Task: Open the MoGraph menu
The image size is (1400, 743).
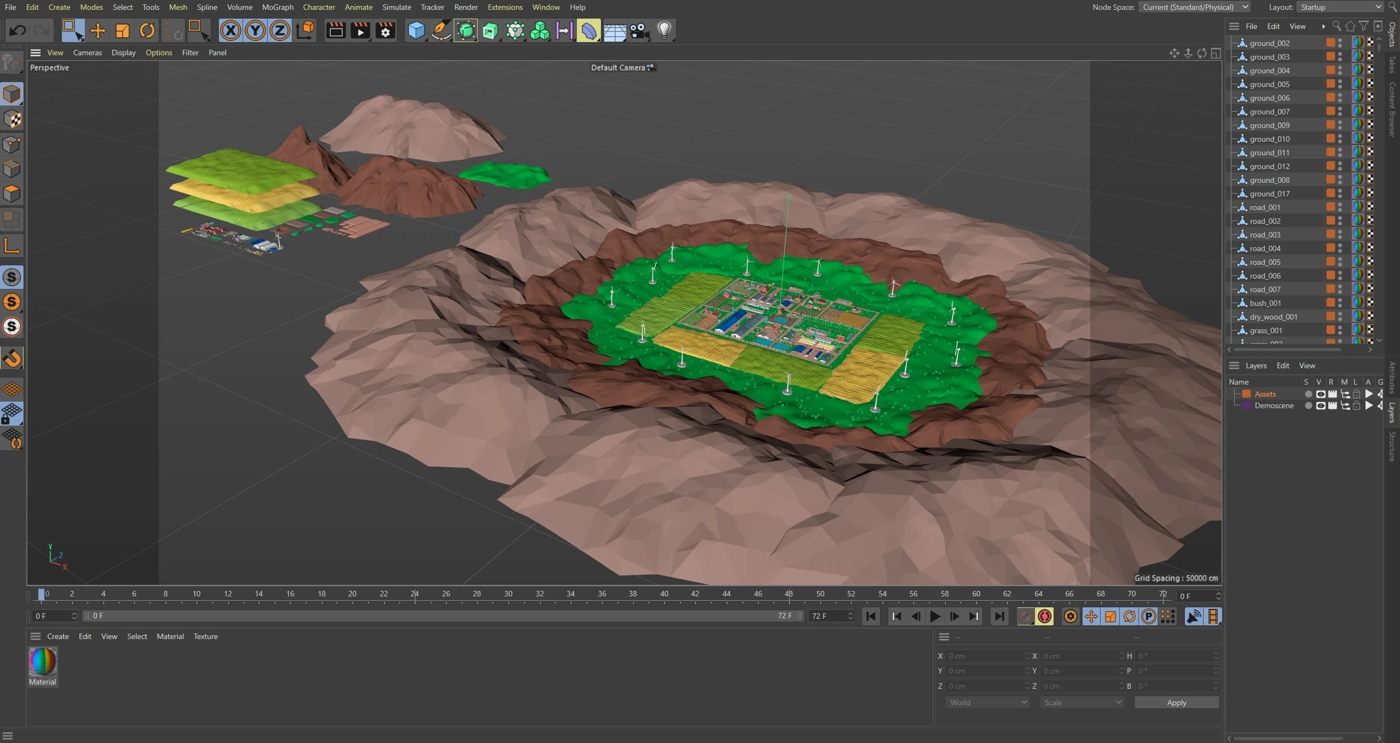Action: [x=277, y=7]
